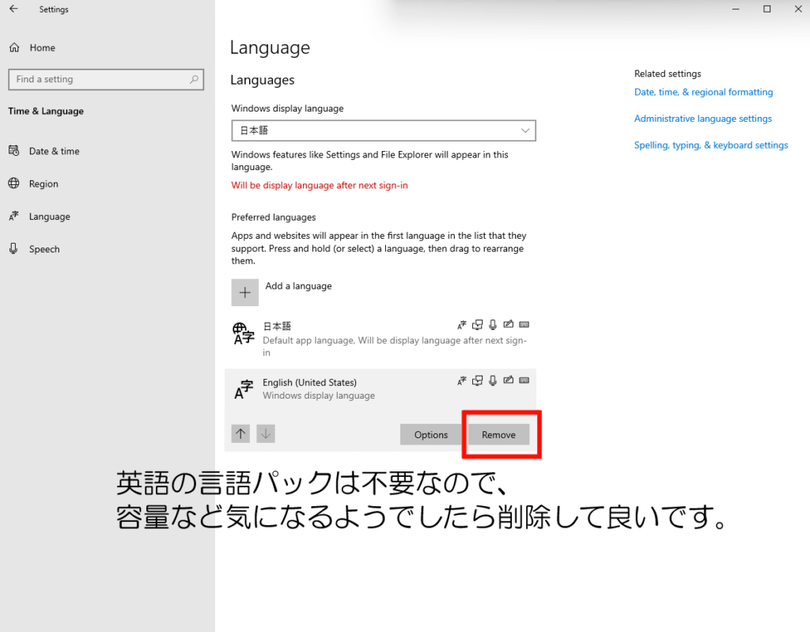Select Region in the sidebar
Screen dimensions: 810x632
coord(44,184)
